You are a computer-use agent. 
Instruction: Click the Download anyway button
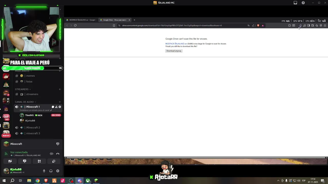[x=174, y=51]
